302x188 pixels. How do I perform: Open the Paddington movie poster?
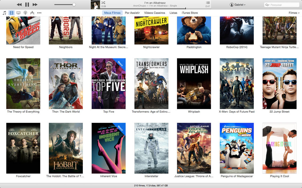194,30
